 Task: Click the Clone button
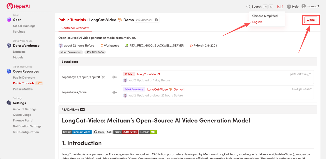(x=310, y=20)
